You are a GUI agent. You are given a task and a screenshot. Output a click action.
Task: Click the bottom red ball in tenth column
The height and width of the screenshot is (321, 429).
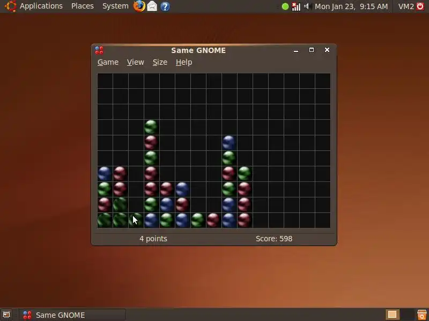click(x=245, y=220)
